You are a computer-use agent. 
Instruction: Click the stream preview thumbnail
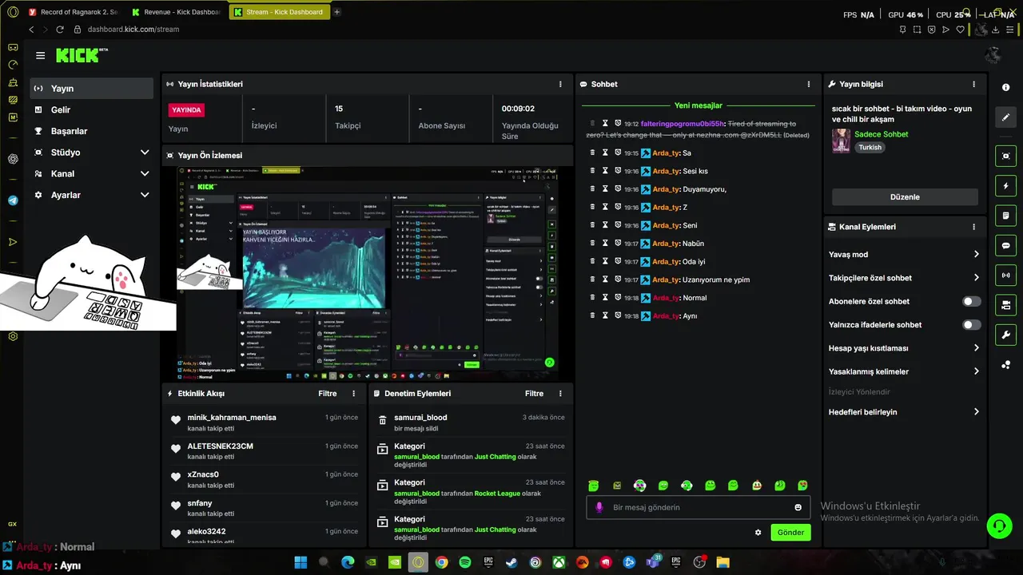(368, 274)
